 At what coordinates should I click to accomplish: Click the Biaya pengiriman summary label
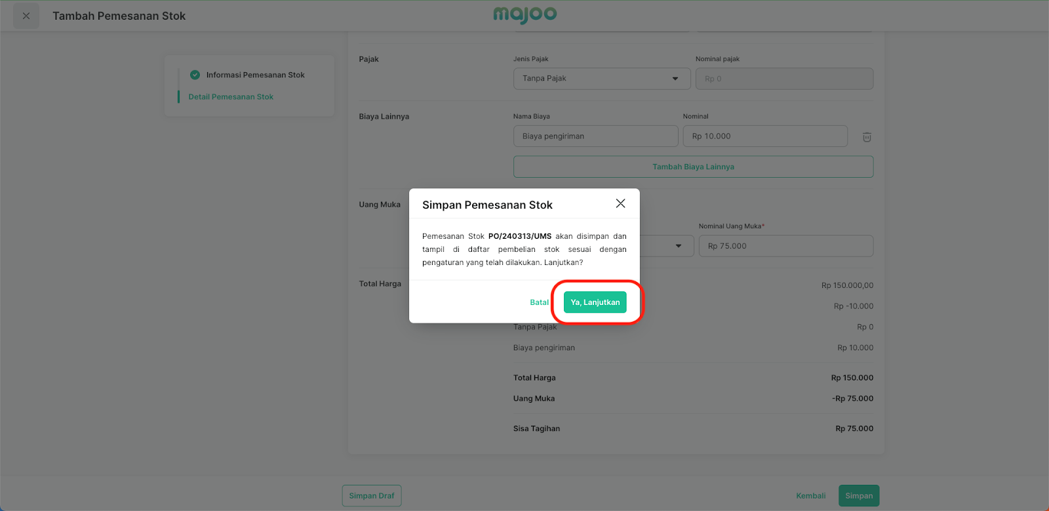click(544, 348)
